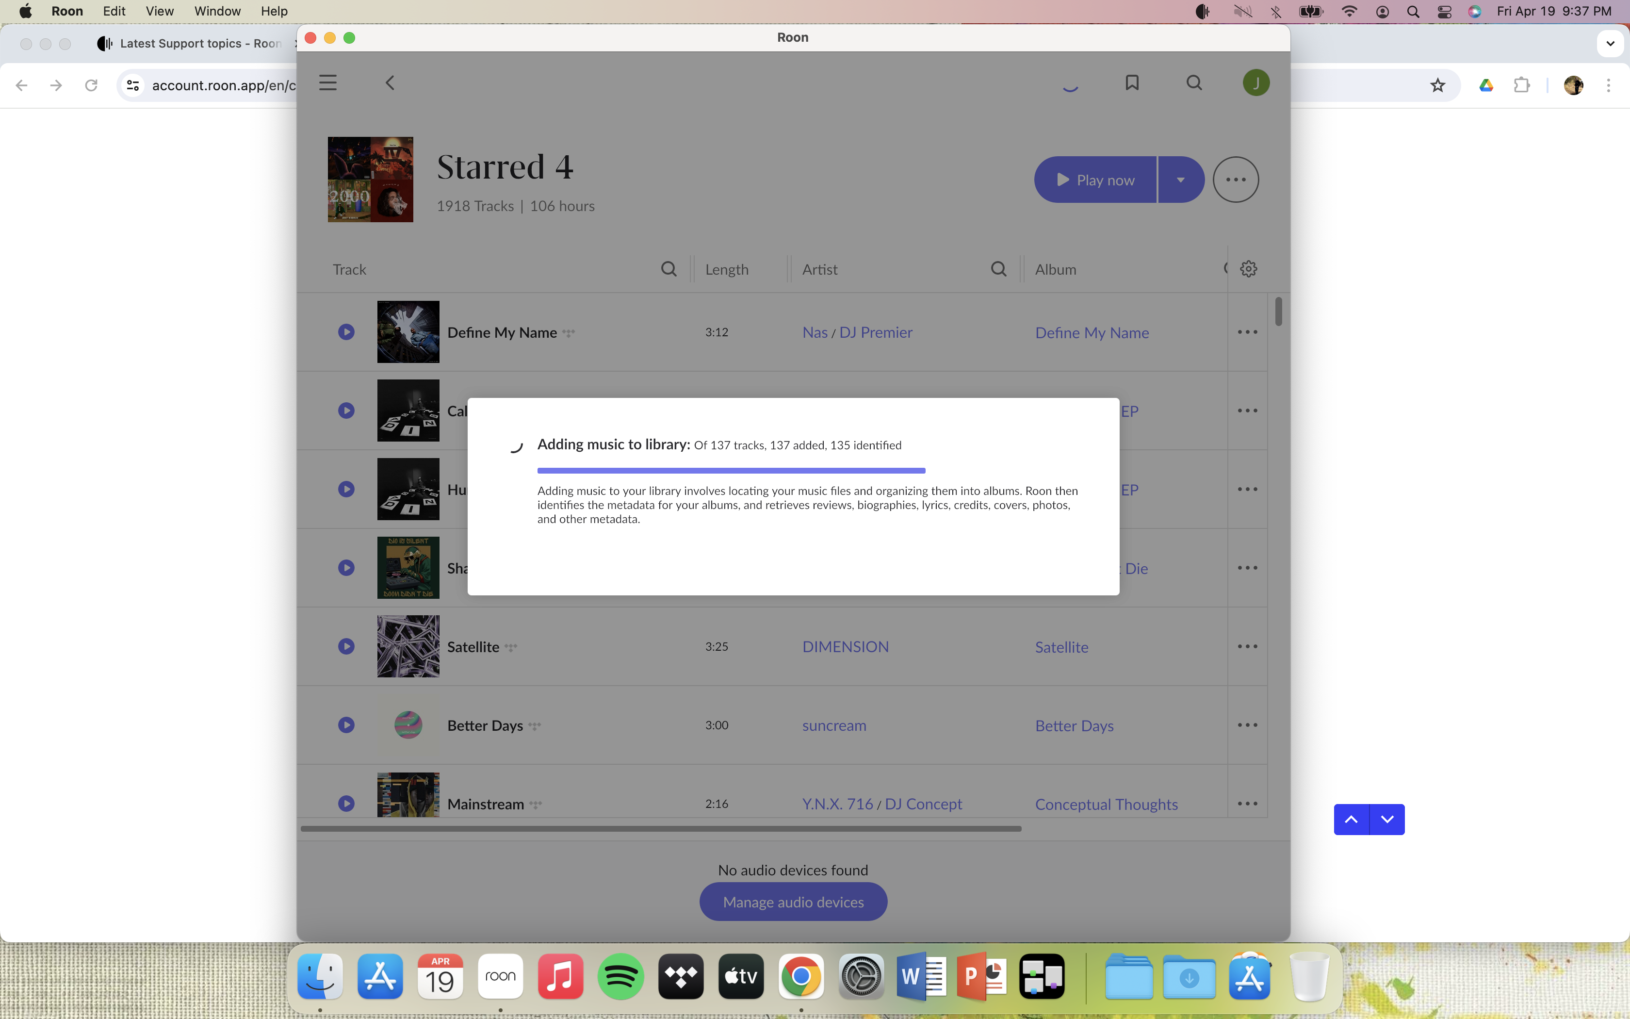Image resolution: width=1630 pixels, height=1019 pixels.
Task: Open the Help menu
Action: tap(274, 12)
